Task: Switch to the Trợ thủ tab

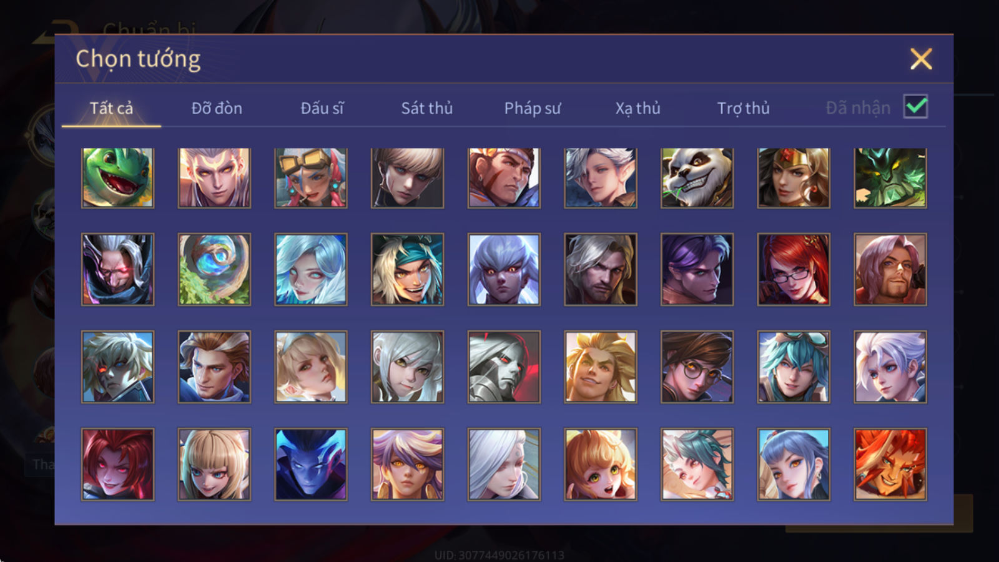Action: tap(743, 108)
